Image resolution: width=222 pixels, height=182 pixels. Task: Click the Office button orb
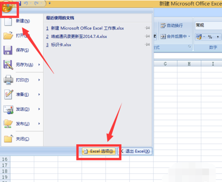[x=7, y=8]
